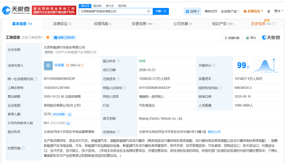The image size is (285, 163).
Task: Click the help icon next to 登记状态
Action: (118, 61)
